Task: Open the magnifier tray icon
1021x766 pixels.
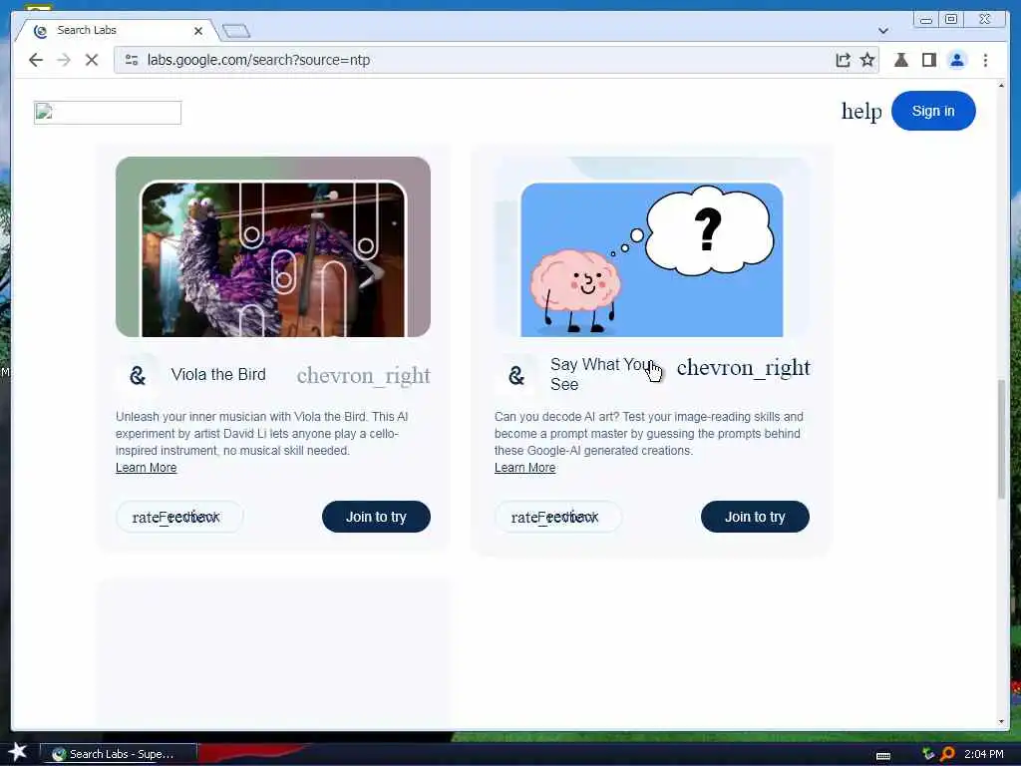Action: point(947,754)
